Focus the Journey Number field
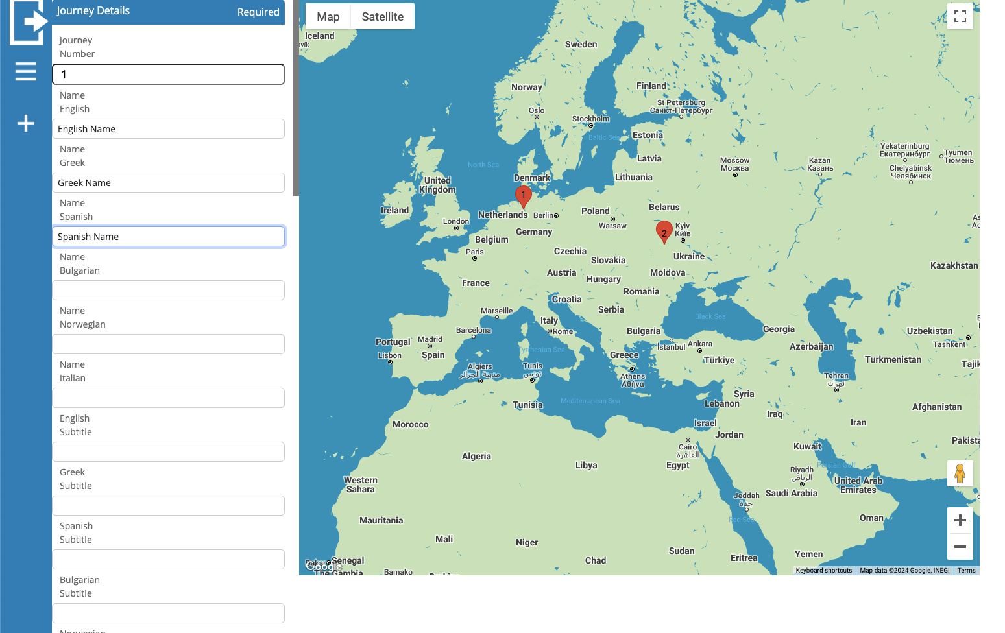Screen dimensions: 1005x633 click(168, 75)
